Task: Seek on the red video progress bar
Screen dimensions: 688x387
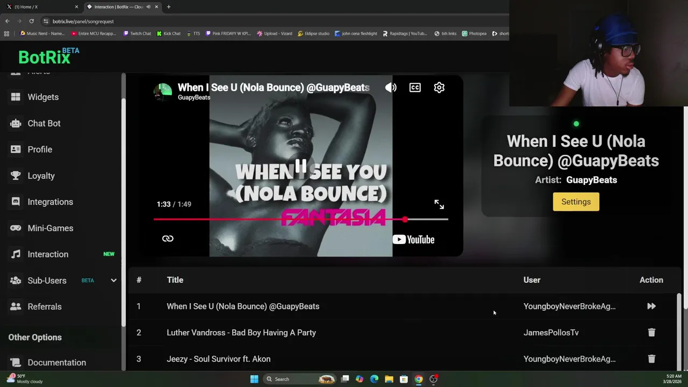Action: 300,219
